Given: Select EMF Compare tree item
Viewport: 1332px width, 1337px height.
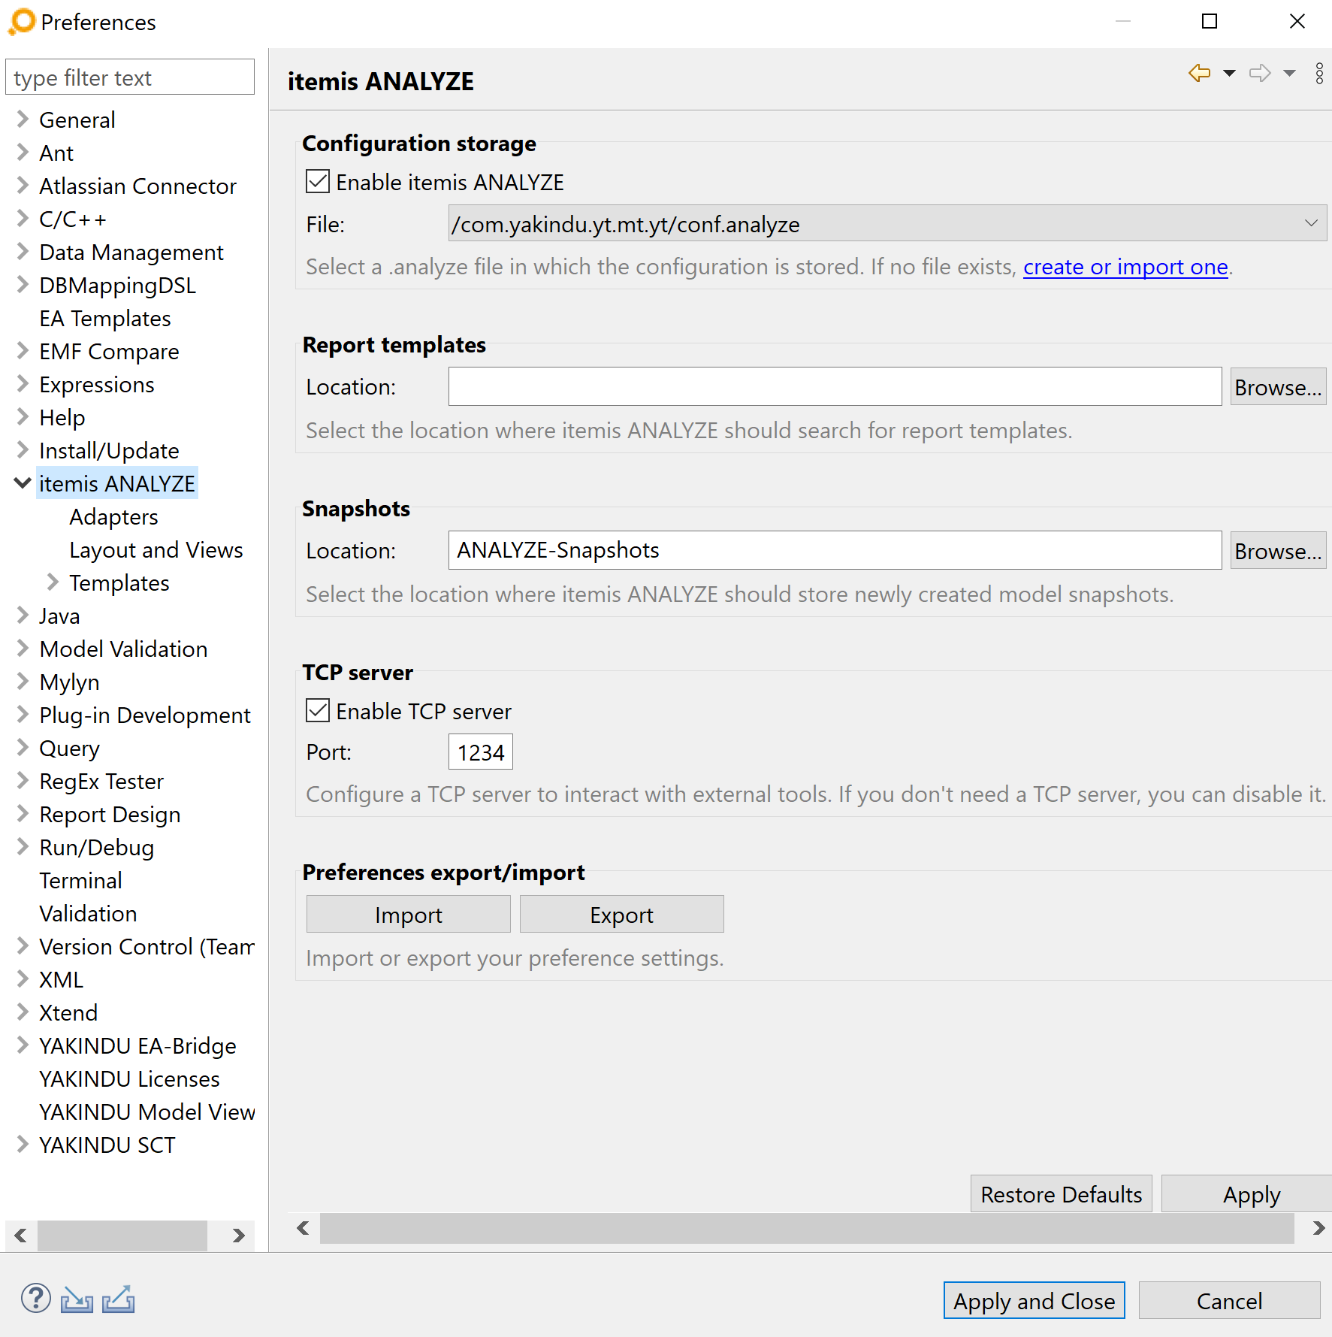Looking at the screenshot, I should [110, 352].
